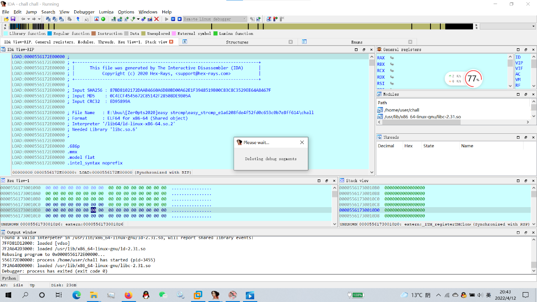Open Microsoft Edge from the taskbar
The image size is (537, 302).
77,295
